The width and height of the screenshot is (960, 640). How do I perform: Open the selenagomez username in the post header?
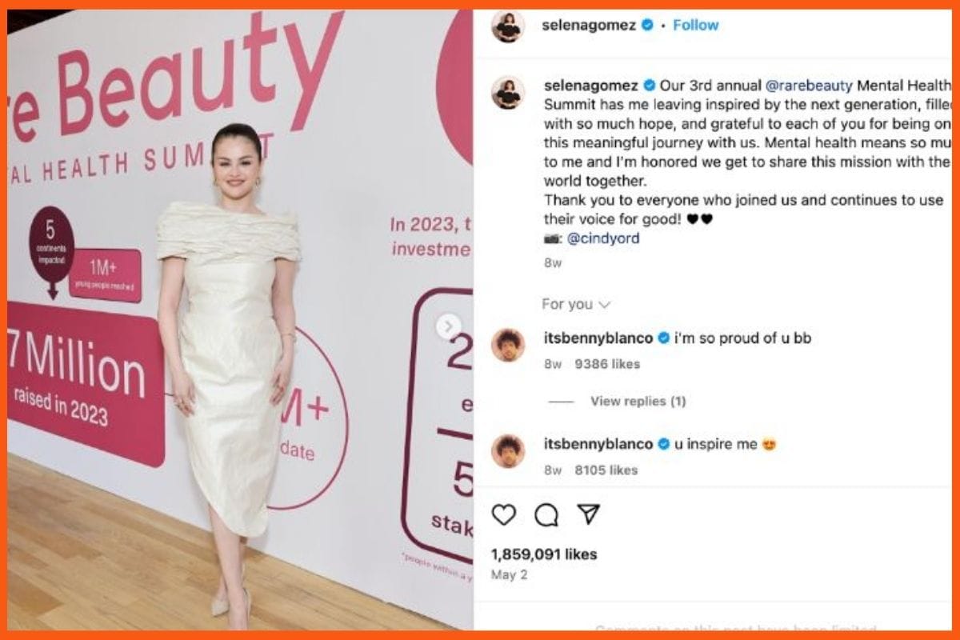(589, 25)
